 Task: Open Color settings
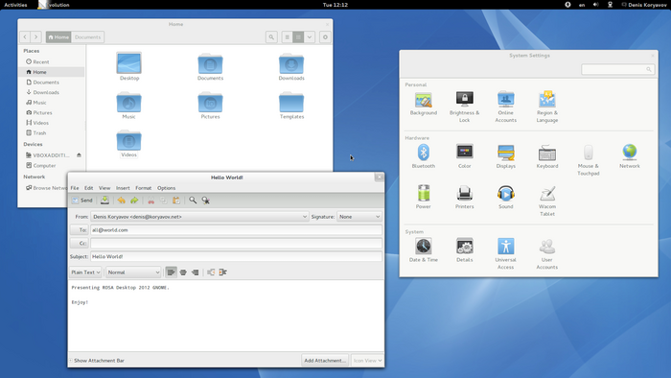(464, 156)
